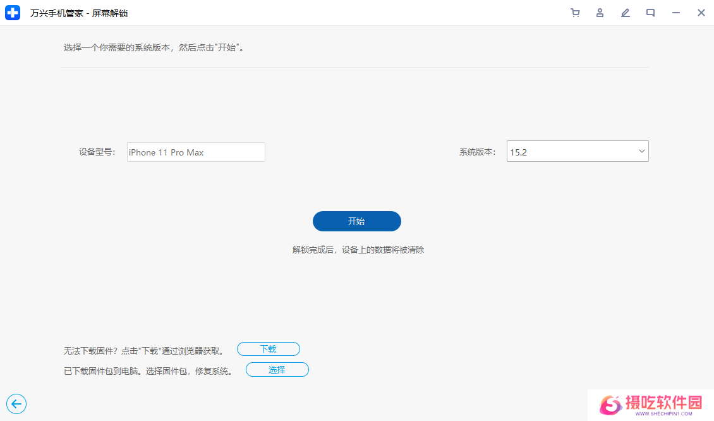
Task: Minimize the window
Action: [x=675, y=13]
